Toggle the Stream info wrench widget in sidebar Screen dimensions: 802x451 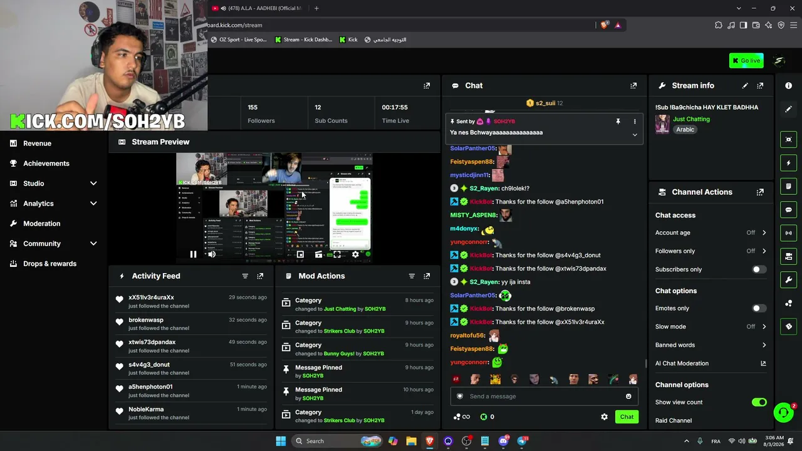788,279
